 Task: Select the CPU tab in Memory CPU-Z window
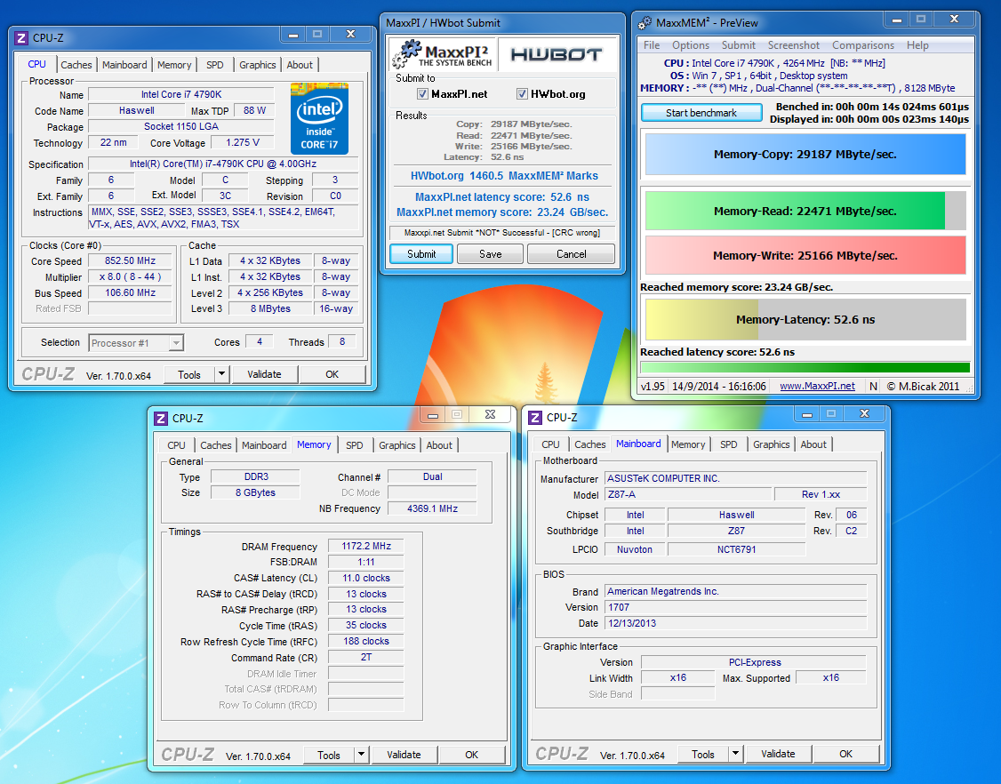[176, 445]
